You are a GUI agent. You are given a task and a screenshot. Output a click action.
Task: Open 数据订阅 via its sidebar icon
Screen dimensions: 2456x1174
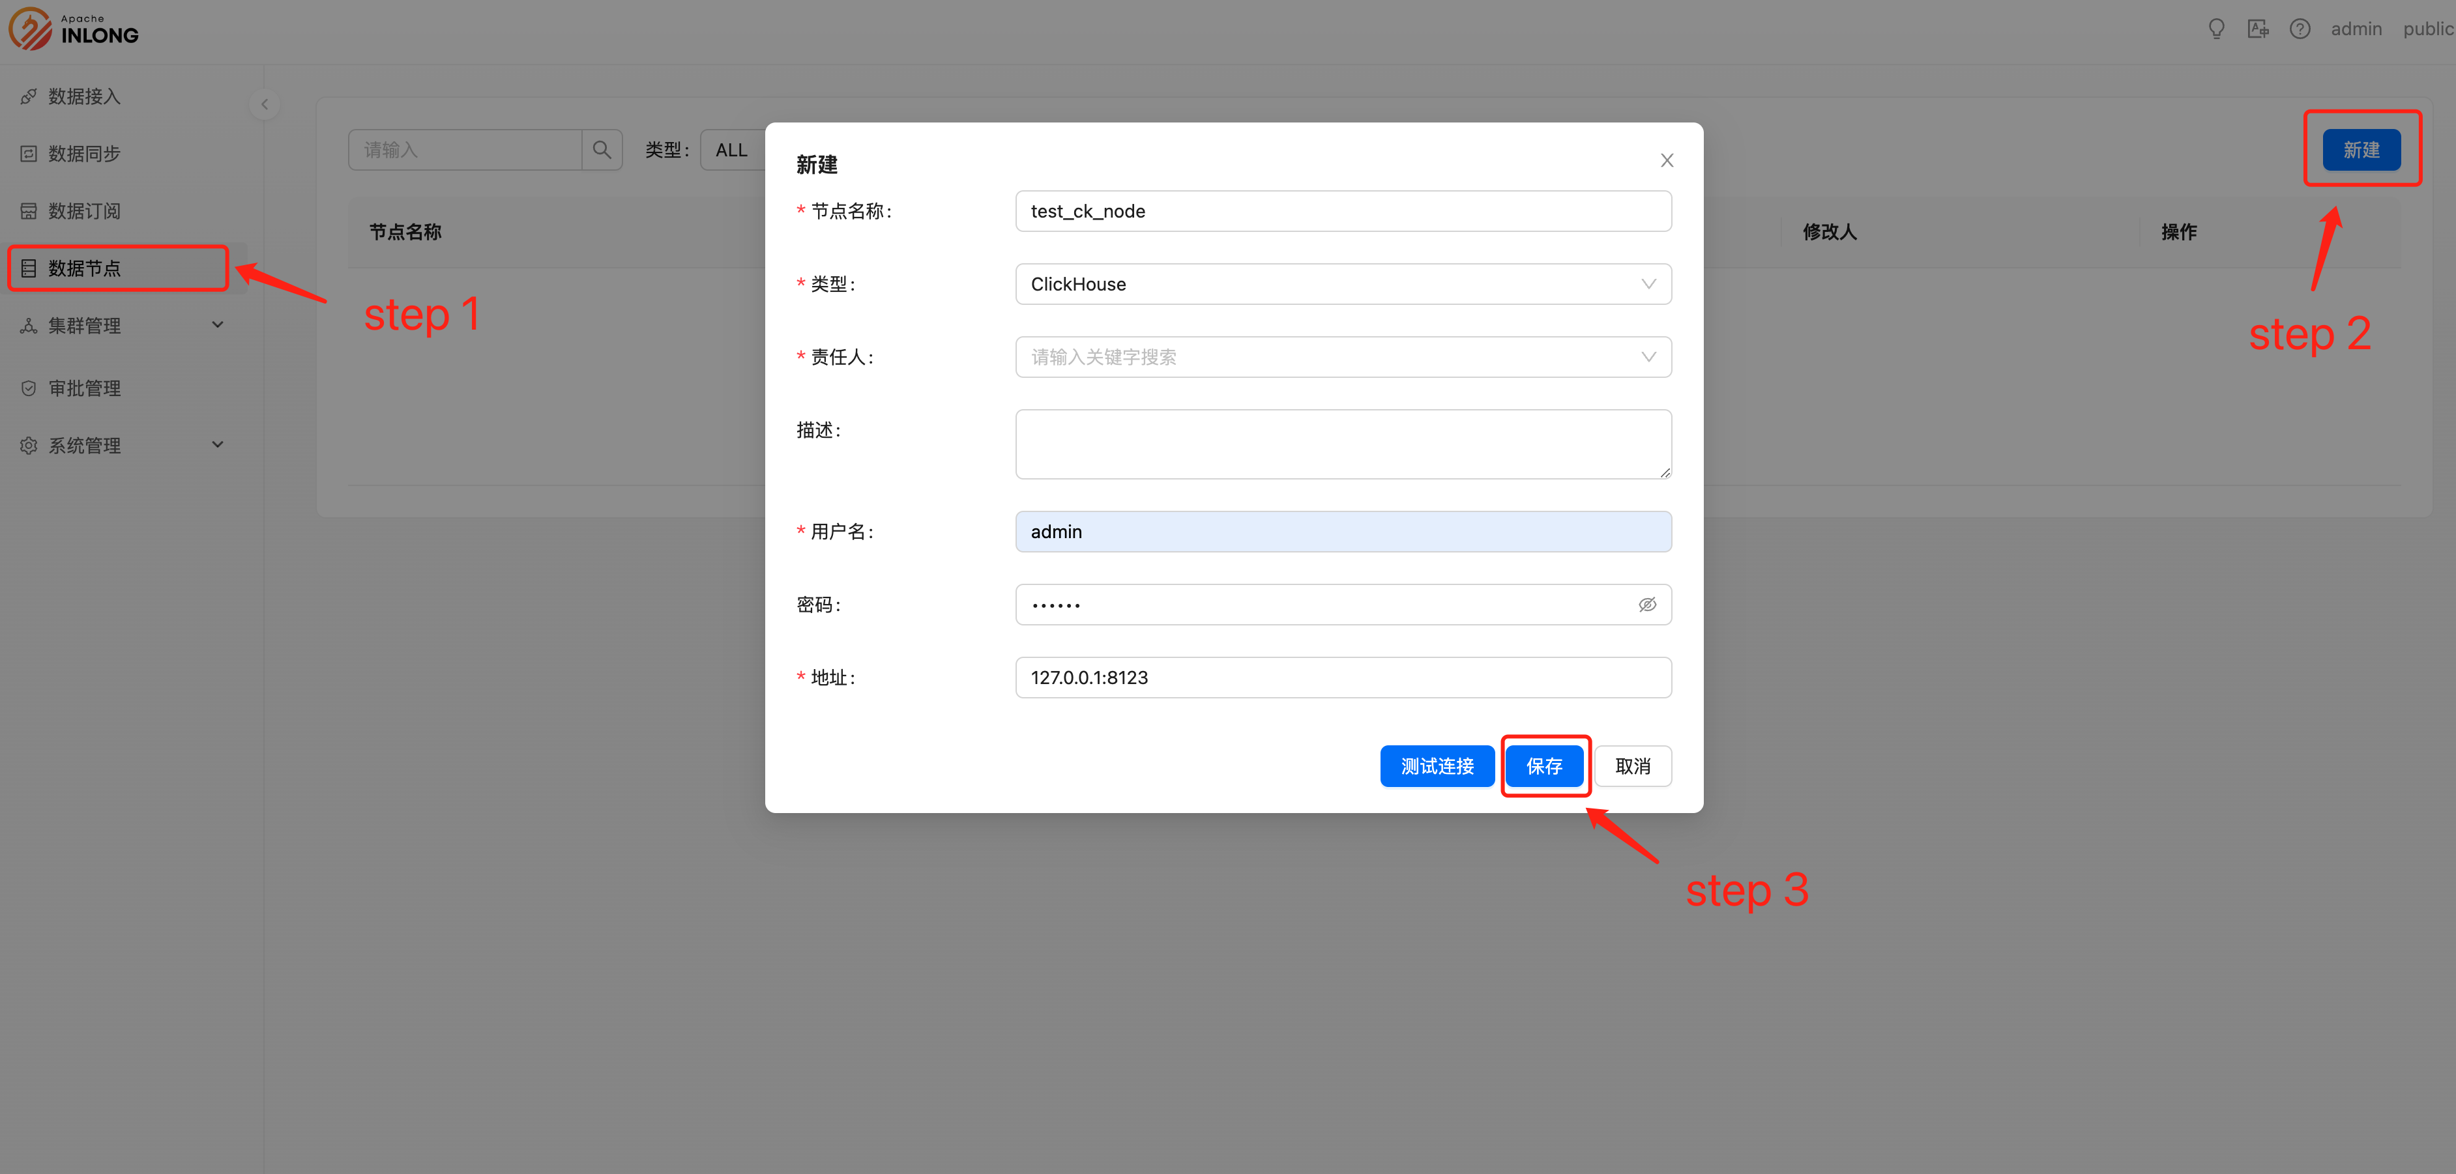tap(29, 210)
